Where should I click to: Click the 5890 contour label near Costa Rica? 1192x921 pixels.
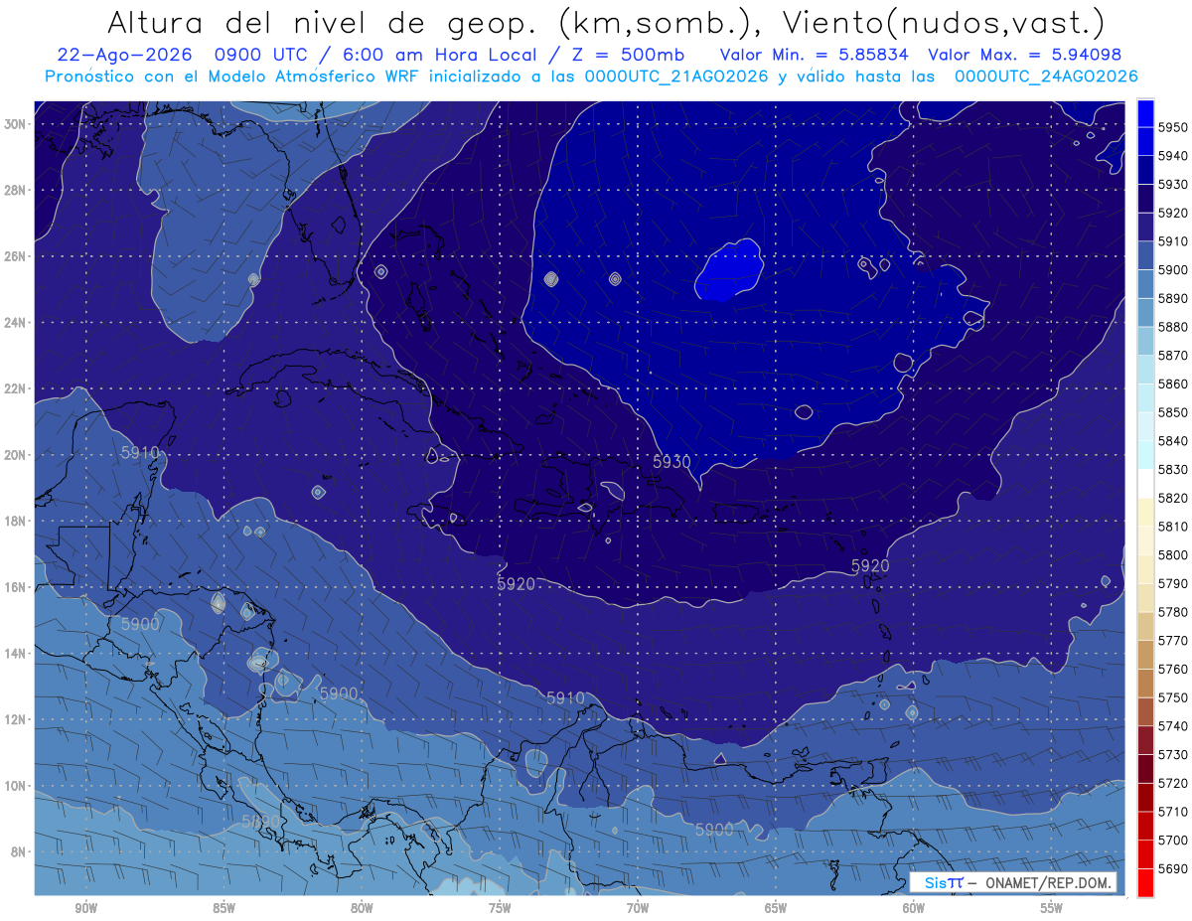[261, 822]
